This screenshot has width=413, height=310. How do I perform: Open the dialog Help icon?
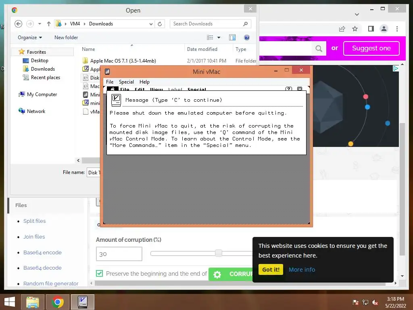[x=246, y=38]
